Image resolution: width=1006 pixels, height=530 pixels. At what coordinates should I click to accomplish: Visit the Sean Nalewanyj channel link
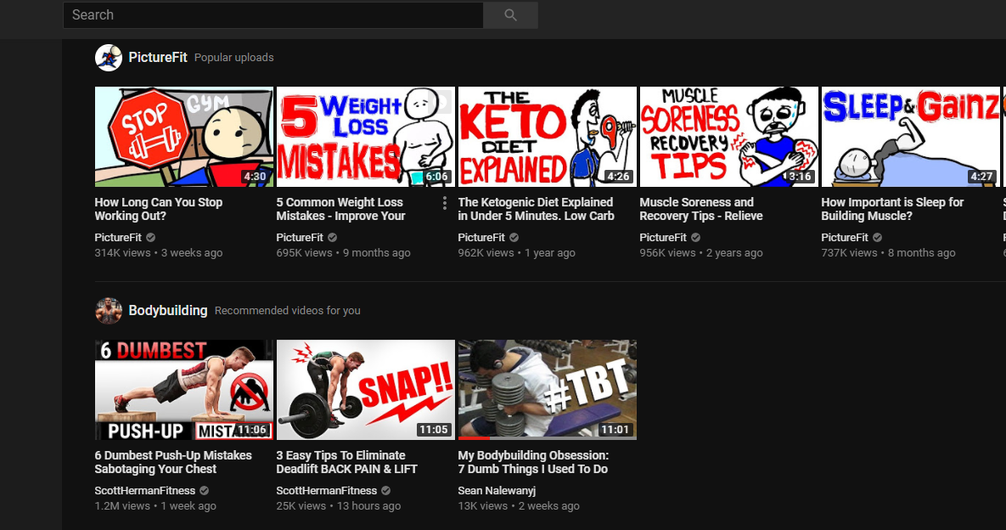tap(497, 490)
